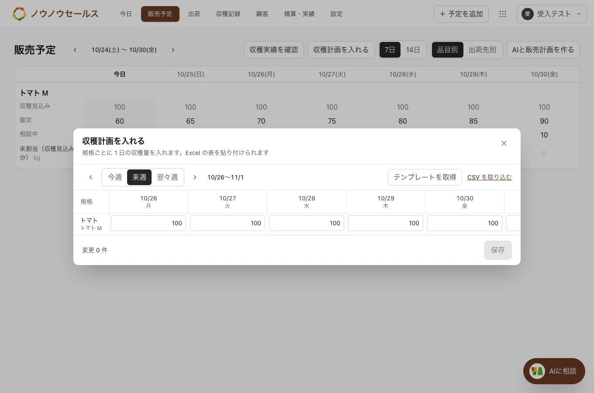Open the 今日 nav tab
The height and width of the screenshot is (393, 594).
pyautogui.click(x=126, y=14)
